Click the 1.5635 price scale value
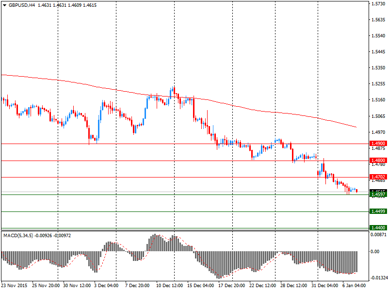Viewport: 388px width, 291px height. [x=378, y=20]
